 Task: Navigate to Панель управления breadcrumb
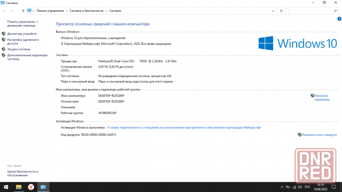tap(50, 11)
